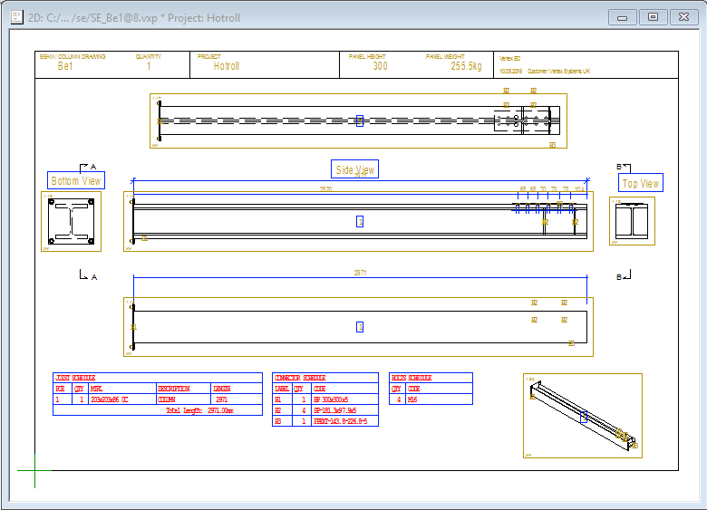Select the I-beam cross-section in Bottom View
Image resolution: width=707 pixels, height=510 pixels.
[x=69, y=221]
